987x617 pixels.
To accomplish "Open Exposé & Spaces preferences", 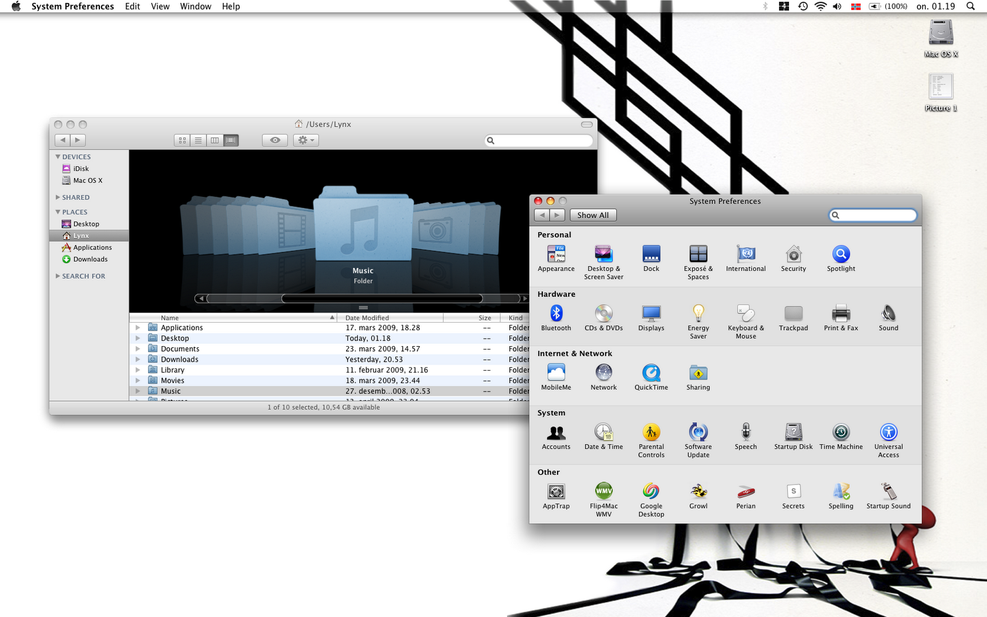I will [x=698, y=262].
